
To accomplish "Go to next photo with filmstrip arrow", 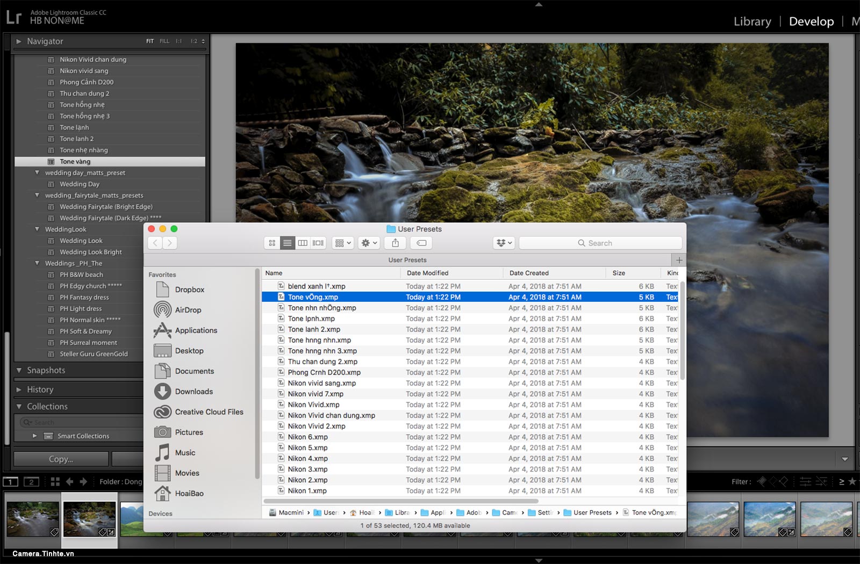I will [x=83, y=482].
